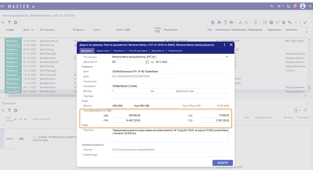The width and height of the screenshot is (313, 170).
Task: Click the trash delete icon in toolbar
Action: (x=284, y=22)
